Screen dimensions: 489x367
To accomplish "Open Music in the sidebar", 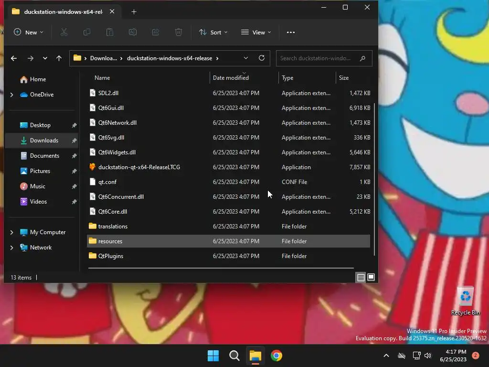I will 37,186.
